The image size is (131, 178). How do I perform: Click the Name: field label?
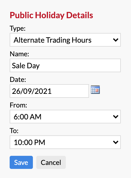click(19, 54)
